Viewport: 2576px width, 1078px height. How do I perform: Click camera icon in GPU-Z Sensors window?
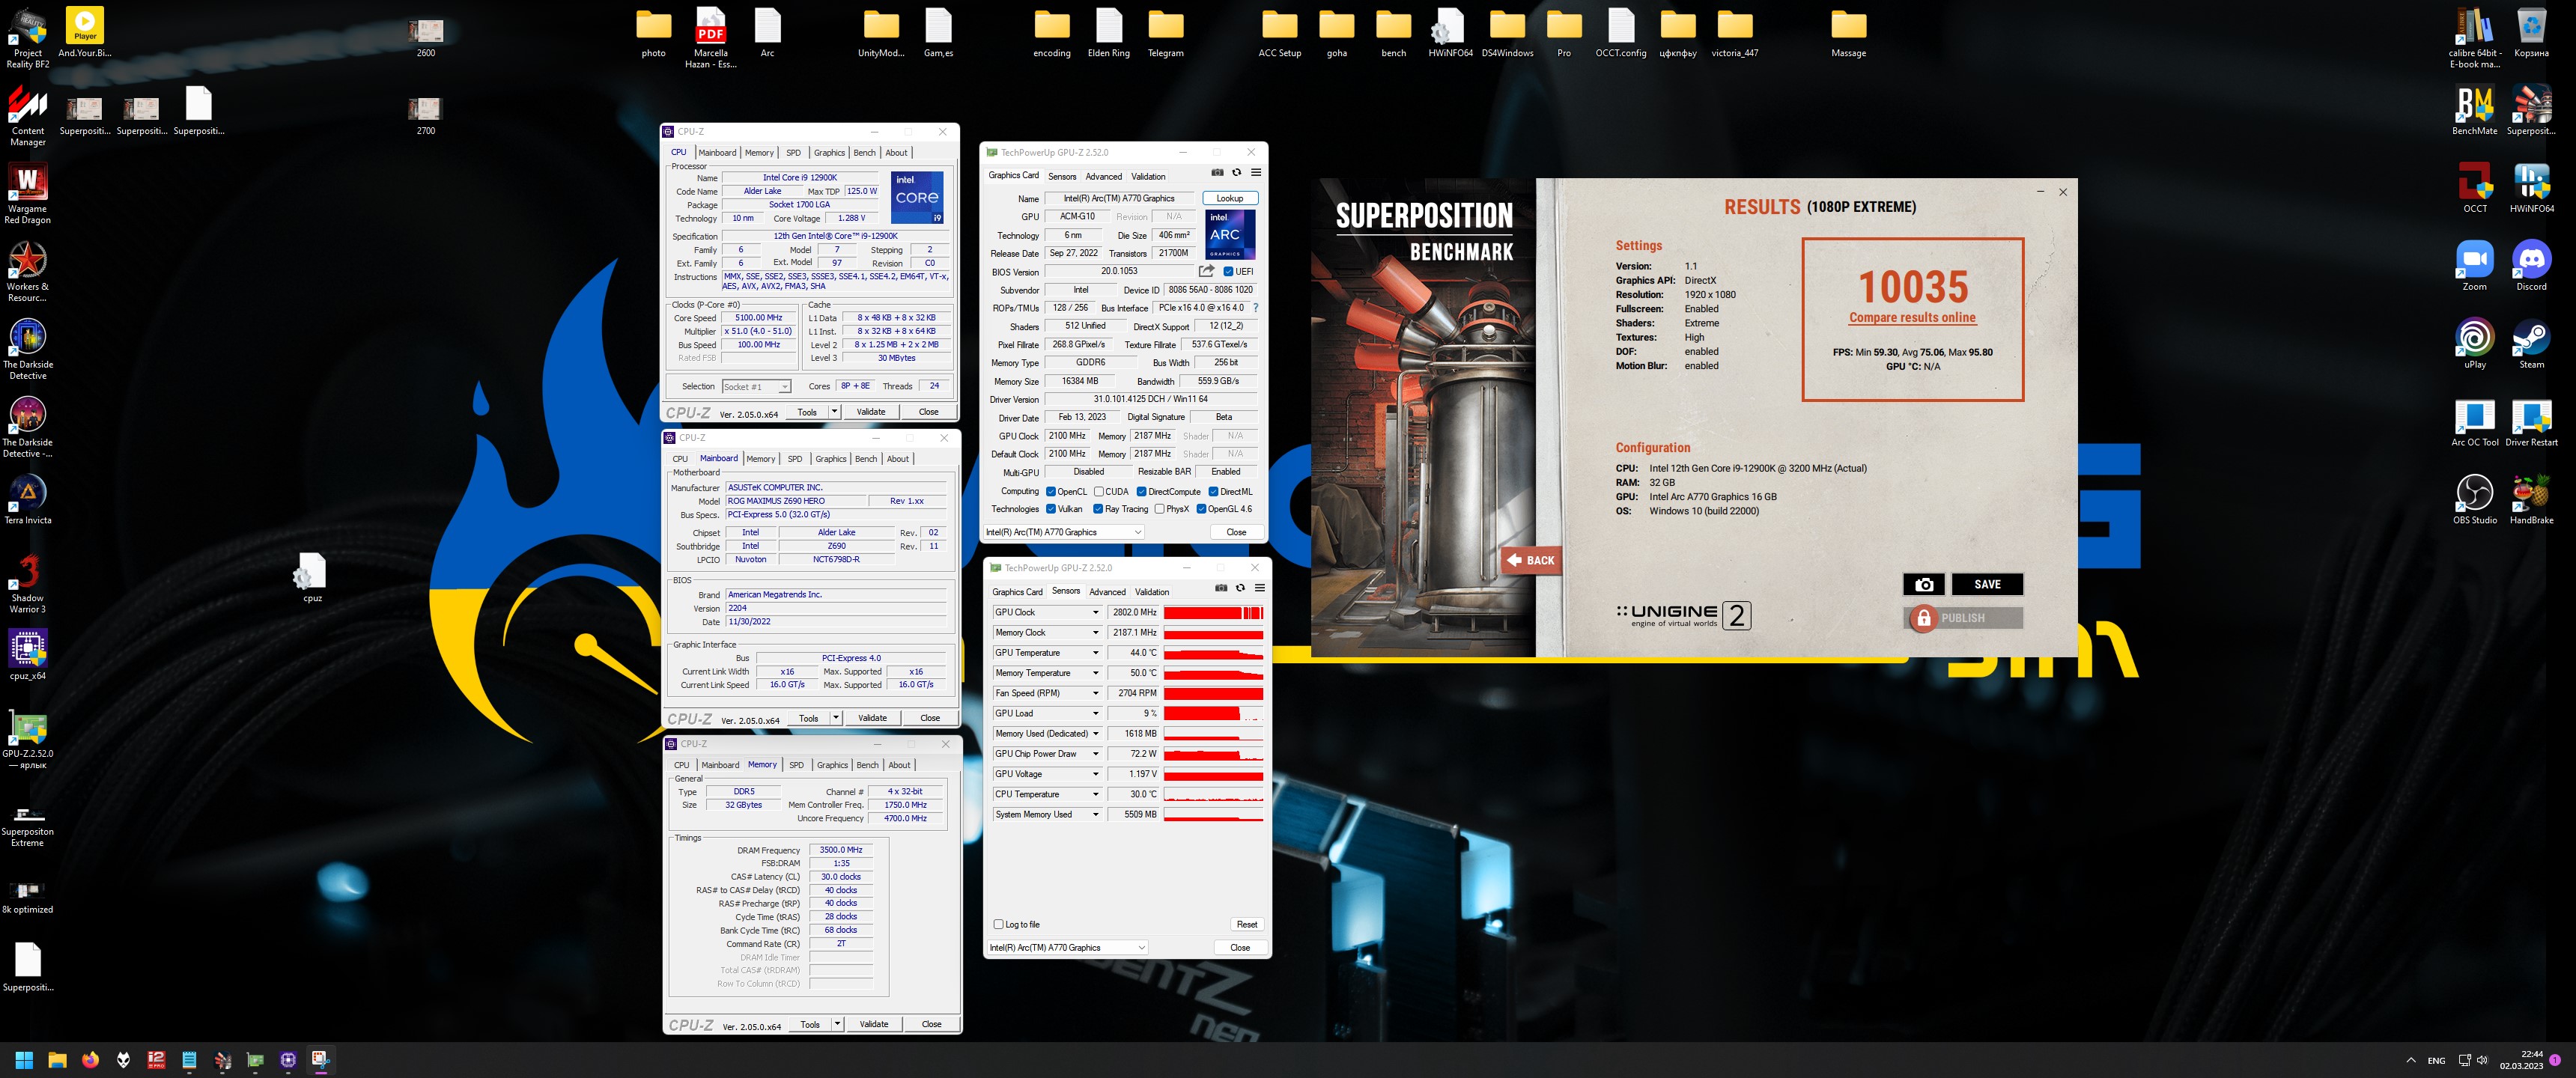click(x=1221, y=588)
